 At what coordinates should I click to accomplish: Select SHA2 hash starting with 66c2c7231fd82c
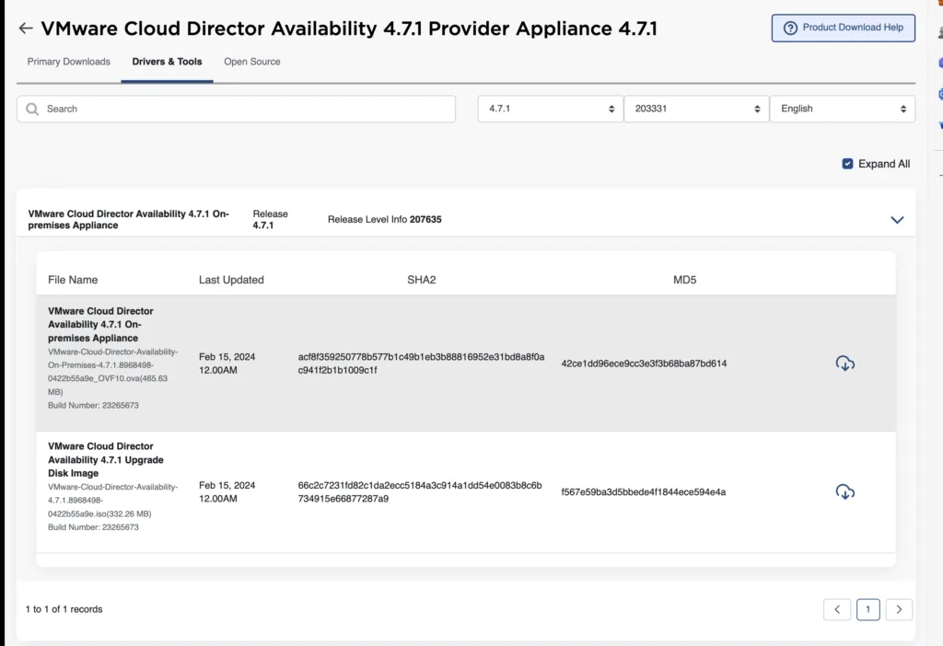point(420,491)
